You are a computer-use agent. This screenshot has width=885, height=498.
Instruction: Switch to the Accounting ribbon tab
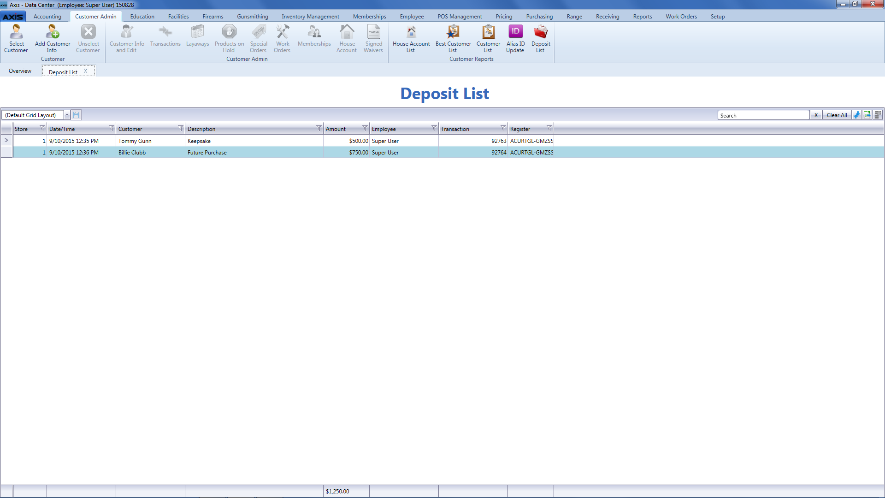pos(47,17)
